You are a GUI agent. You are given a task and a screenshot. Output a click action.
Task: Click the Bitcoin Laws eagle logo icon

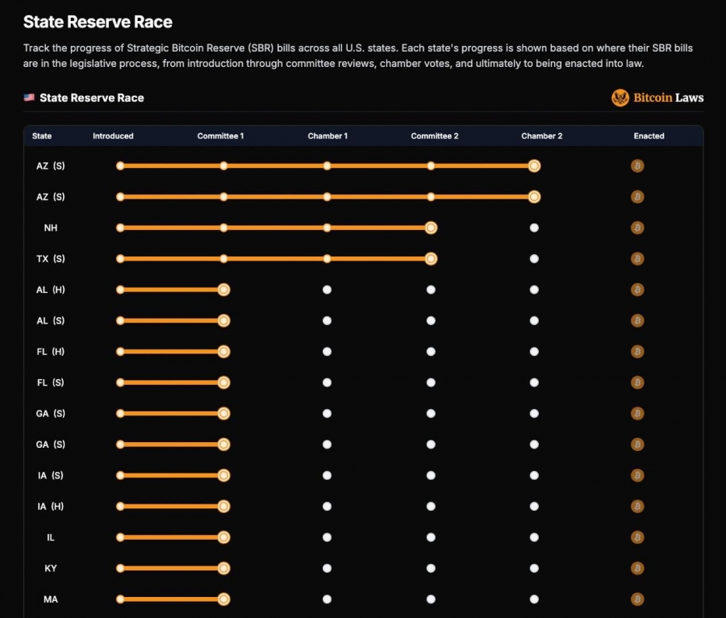click(620, 98)
